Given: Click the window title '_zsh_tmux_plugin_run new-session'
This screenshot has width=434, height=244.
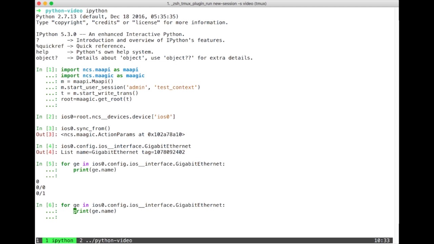Looking at the screenshot, I should coord(217,3).
